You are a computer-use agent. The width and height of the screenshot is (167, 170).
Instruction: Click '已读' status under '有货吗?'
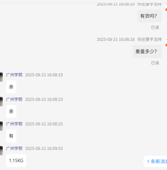tap(155, 28)
